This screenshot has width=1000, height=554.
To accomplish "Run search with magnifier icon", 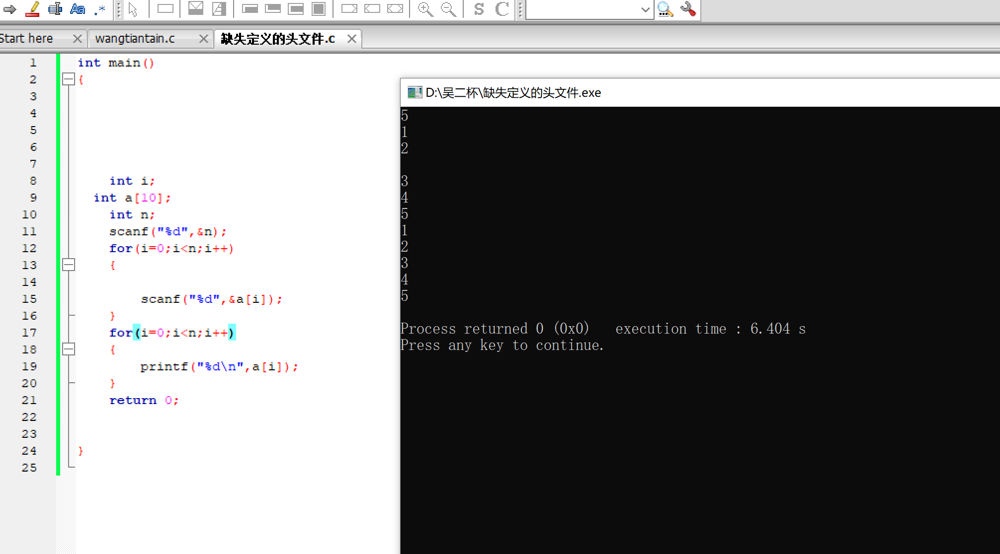I will (665, 9).
